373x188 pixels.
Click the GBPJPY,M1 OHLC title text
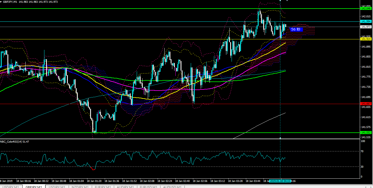pyautogui.click(x=30, y=2)
